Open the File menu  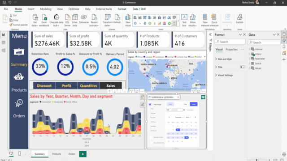click(x=6, y=9)
